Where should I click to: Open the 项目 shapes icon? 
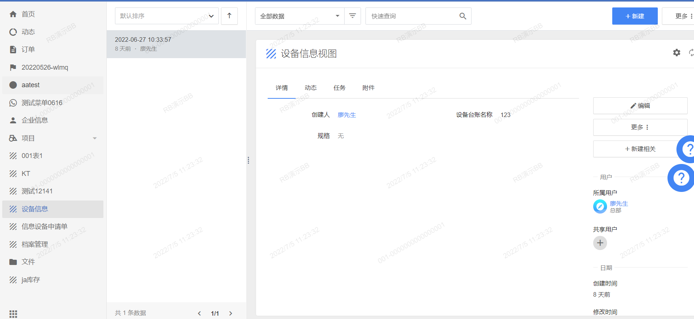pos(13,138)
